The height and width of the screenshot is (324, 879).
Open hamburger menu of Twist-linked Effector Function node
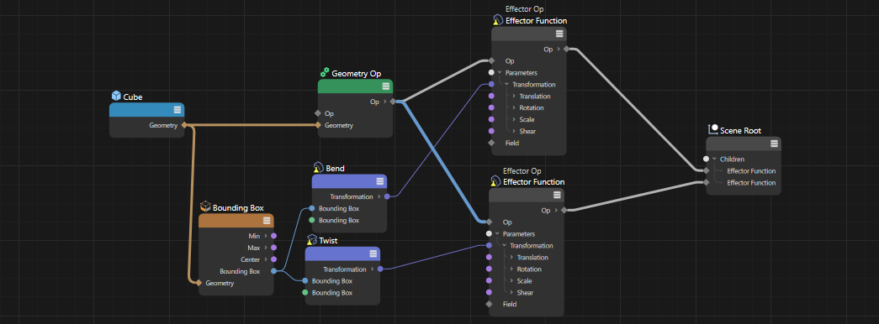pos(557,195)
